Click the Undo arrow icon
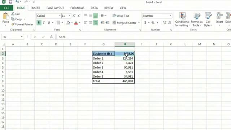This screenshot has height=130, width=231. point(17,2)
